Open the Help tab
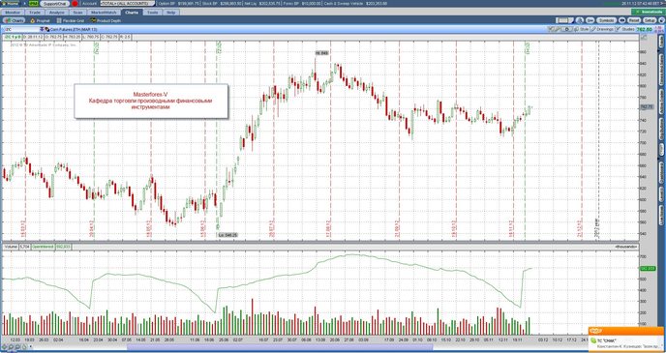 [171, 13]
